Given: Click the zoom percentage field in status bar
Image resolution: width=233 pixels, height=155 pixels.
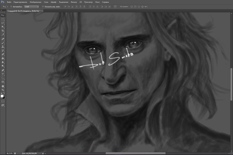Looking at the screenshot, I should pos(10,153).
